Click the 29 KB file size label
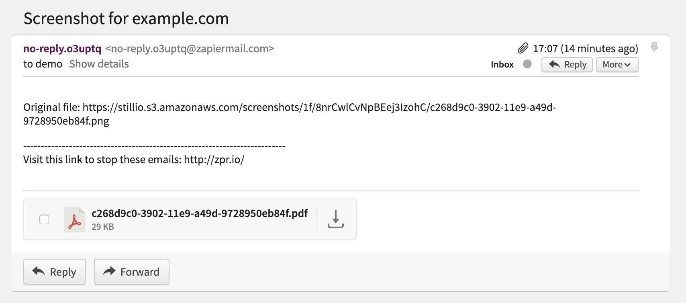Image resolution: width=686 pixels, height=303 pixels. click(103, 227)
